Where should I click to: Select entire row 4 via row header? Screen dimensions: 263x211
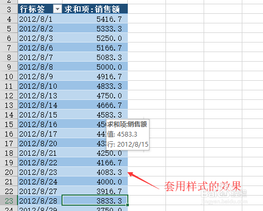pos(9,19)
